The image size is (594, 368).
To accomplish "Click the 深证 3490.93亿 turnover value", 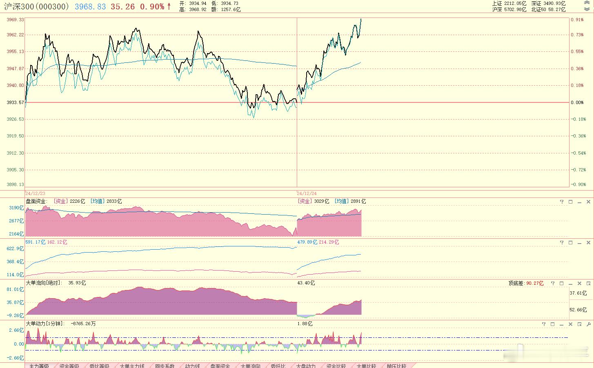I will pyautogui.click(x=548, y=3).
